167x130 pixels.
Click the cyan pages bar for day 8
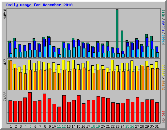coord(45,52)
